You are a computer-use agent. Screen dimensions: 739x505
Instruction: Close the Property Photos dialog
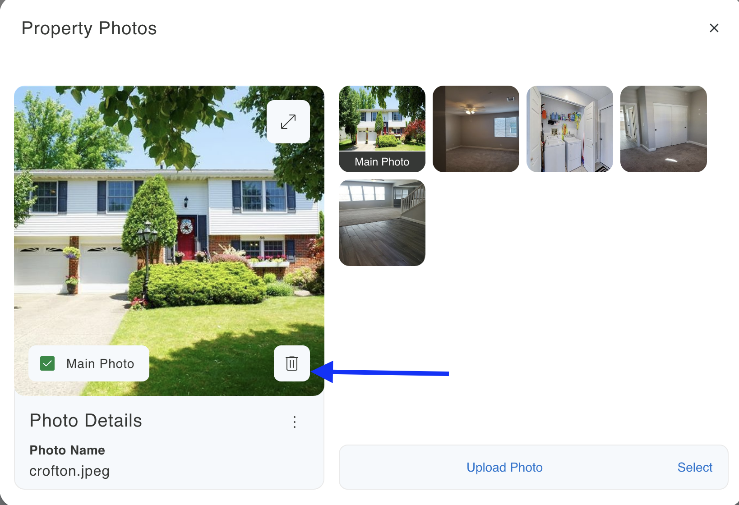(x=714, y=28)
